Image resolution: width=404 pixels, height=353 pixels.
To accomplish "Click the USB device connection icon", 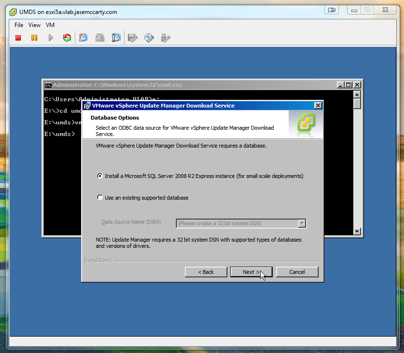I will (x=166, y=38).
